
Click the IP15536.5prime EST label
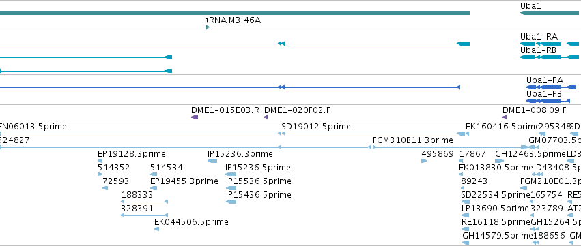tap(259, 181)
